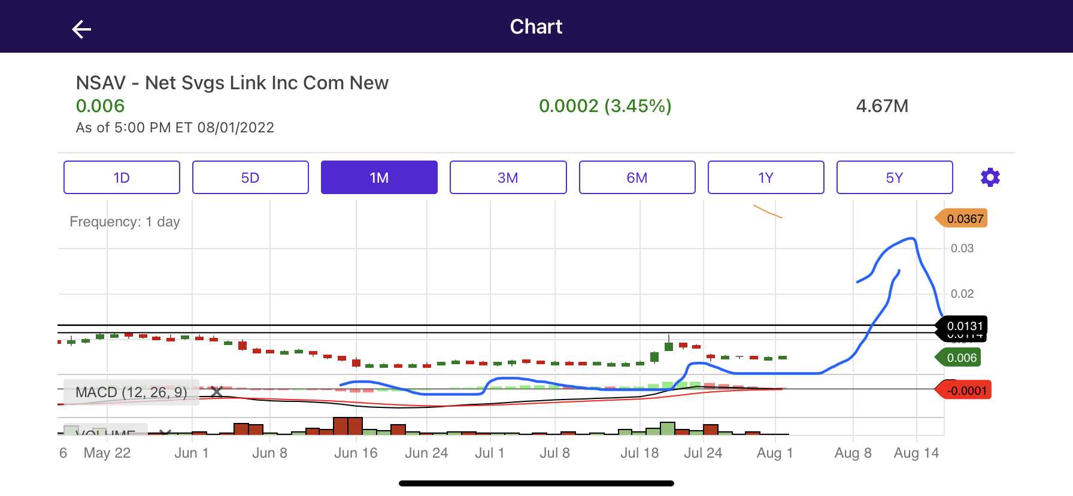Click the orange 0.0367 price tag

(961, 219)
